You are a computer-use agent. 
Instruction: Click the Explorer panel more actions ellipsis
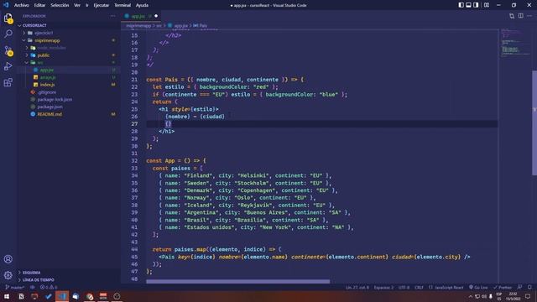click(112, 16)
